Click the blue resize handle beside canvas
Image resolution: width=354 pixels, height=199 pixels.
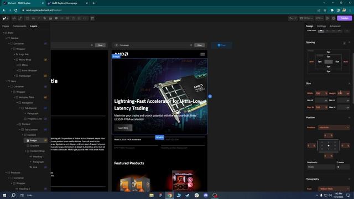[210, 96]
